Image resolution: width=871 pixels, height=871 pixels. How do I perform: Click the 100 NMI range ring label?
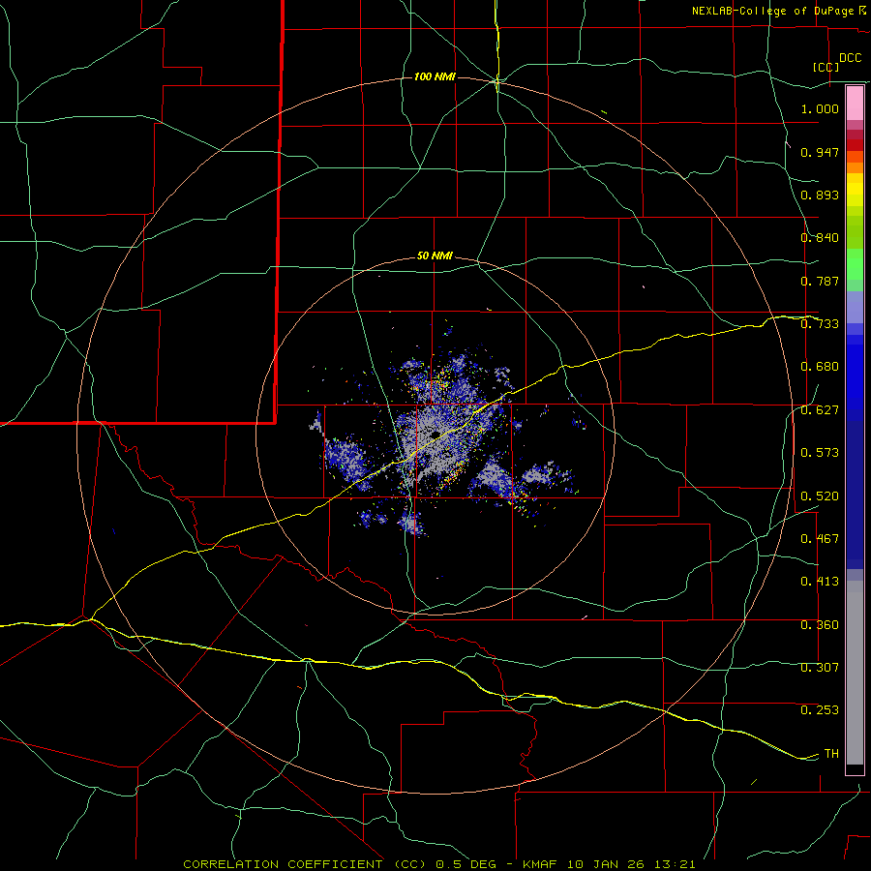pos(435,76)
